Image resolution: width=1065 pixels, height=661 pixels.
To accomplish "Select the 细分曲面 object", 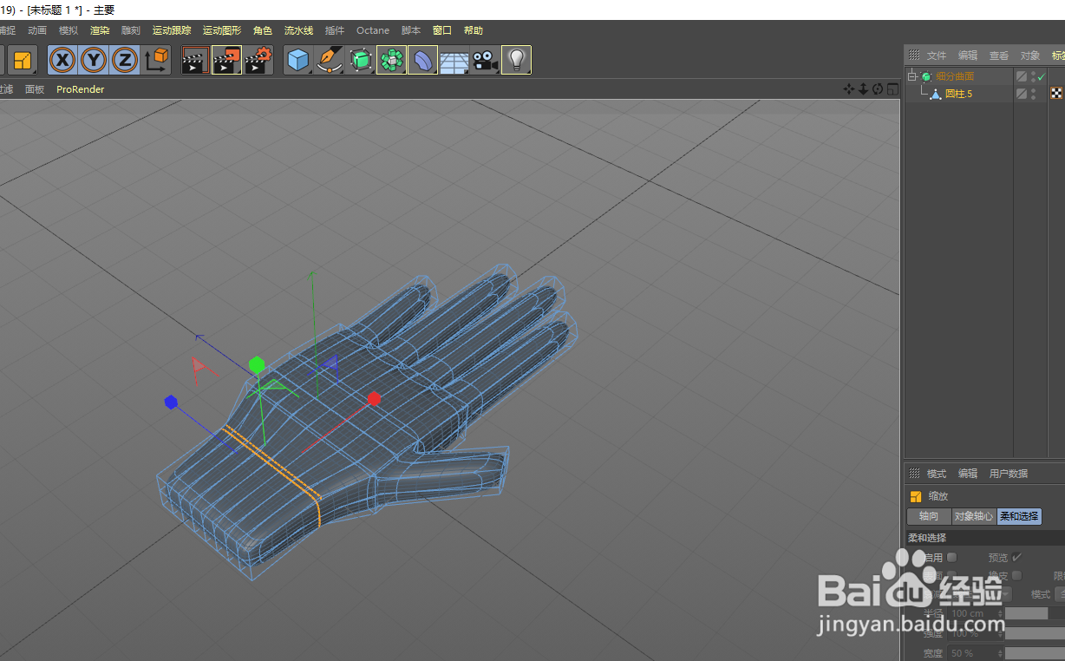I will (x=954, y=76).
